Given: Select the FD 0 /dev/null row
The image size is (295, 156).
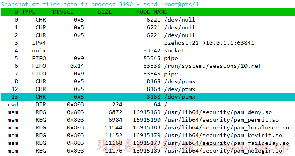Looking at the screenshot, I should 147,20.
